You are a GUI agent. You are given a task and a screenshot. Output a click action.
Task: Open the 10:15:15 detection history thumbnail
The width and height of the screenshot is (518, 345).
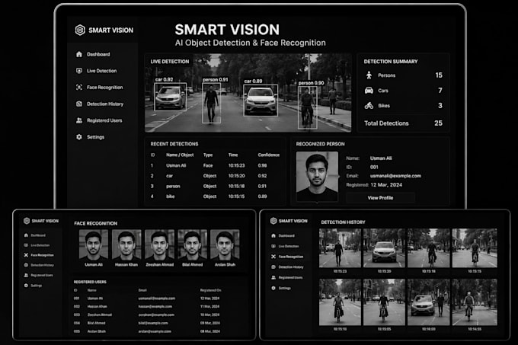tap(475, 248)
